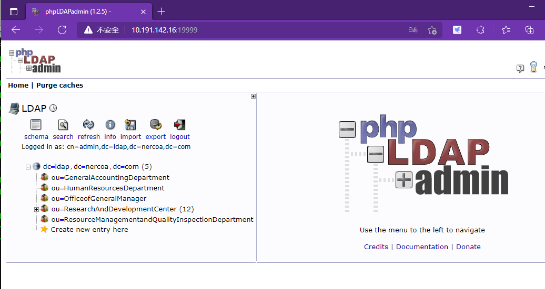
Task: Open the favorites list icon
Action: tap(506, 30)
